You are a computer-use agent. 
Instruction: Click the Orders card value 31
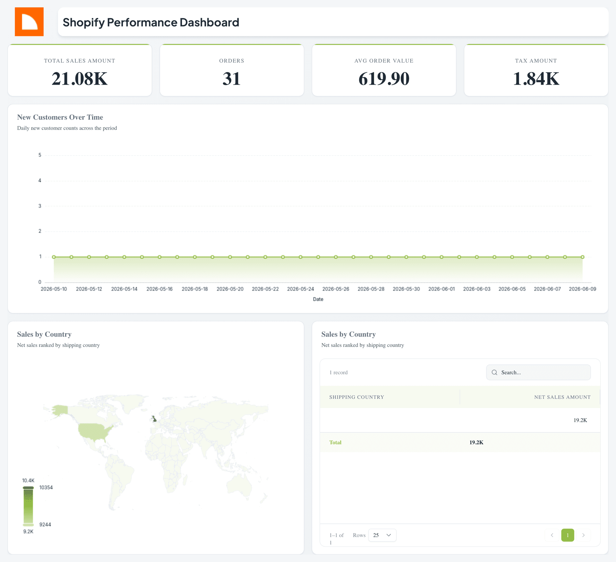[x=232, y=79]
